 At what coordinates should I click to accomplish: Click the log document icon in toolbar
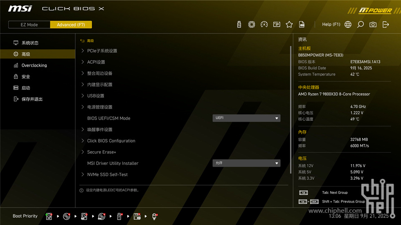tap(302, 25)
